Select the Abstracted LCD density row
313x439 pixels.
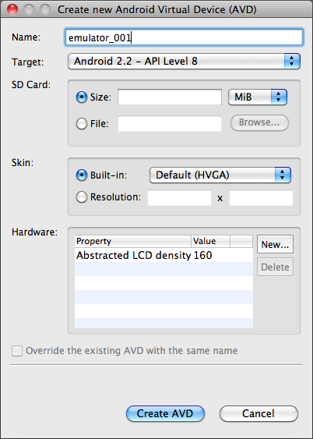click(164, 255)
